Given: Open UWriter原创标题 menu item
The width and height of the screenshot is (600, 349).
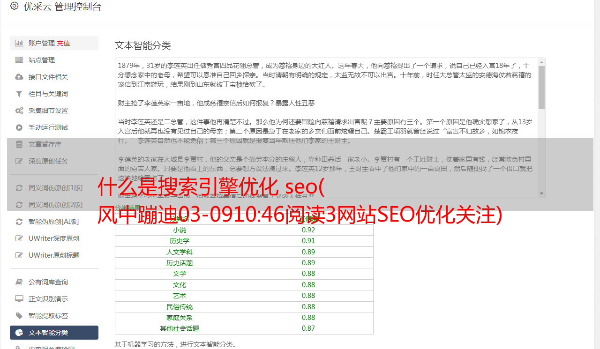Looking at the screenshot, I should [54, 255].
